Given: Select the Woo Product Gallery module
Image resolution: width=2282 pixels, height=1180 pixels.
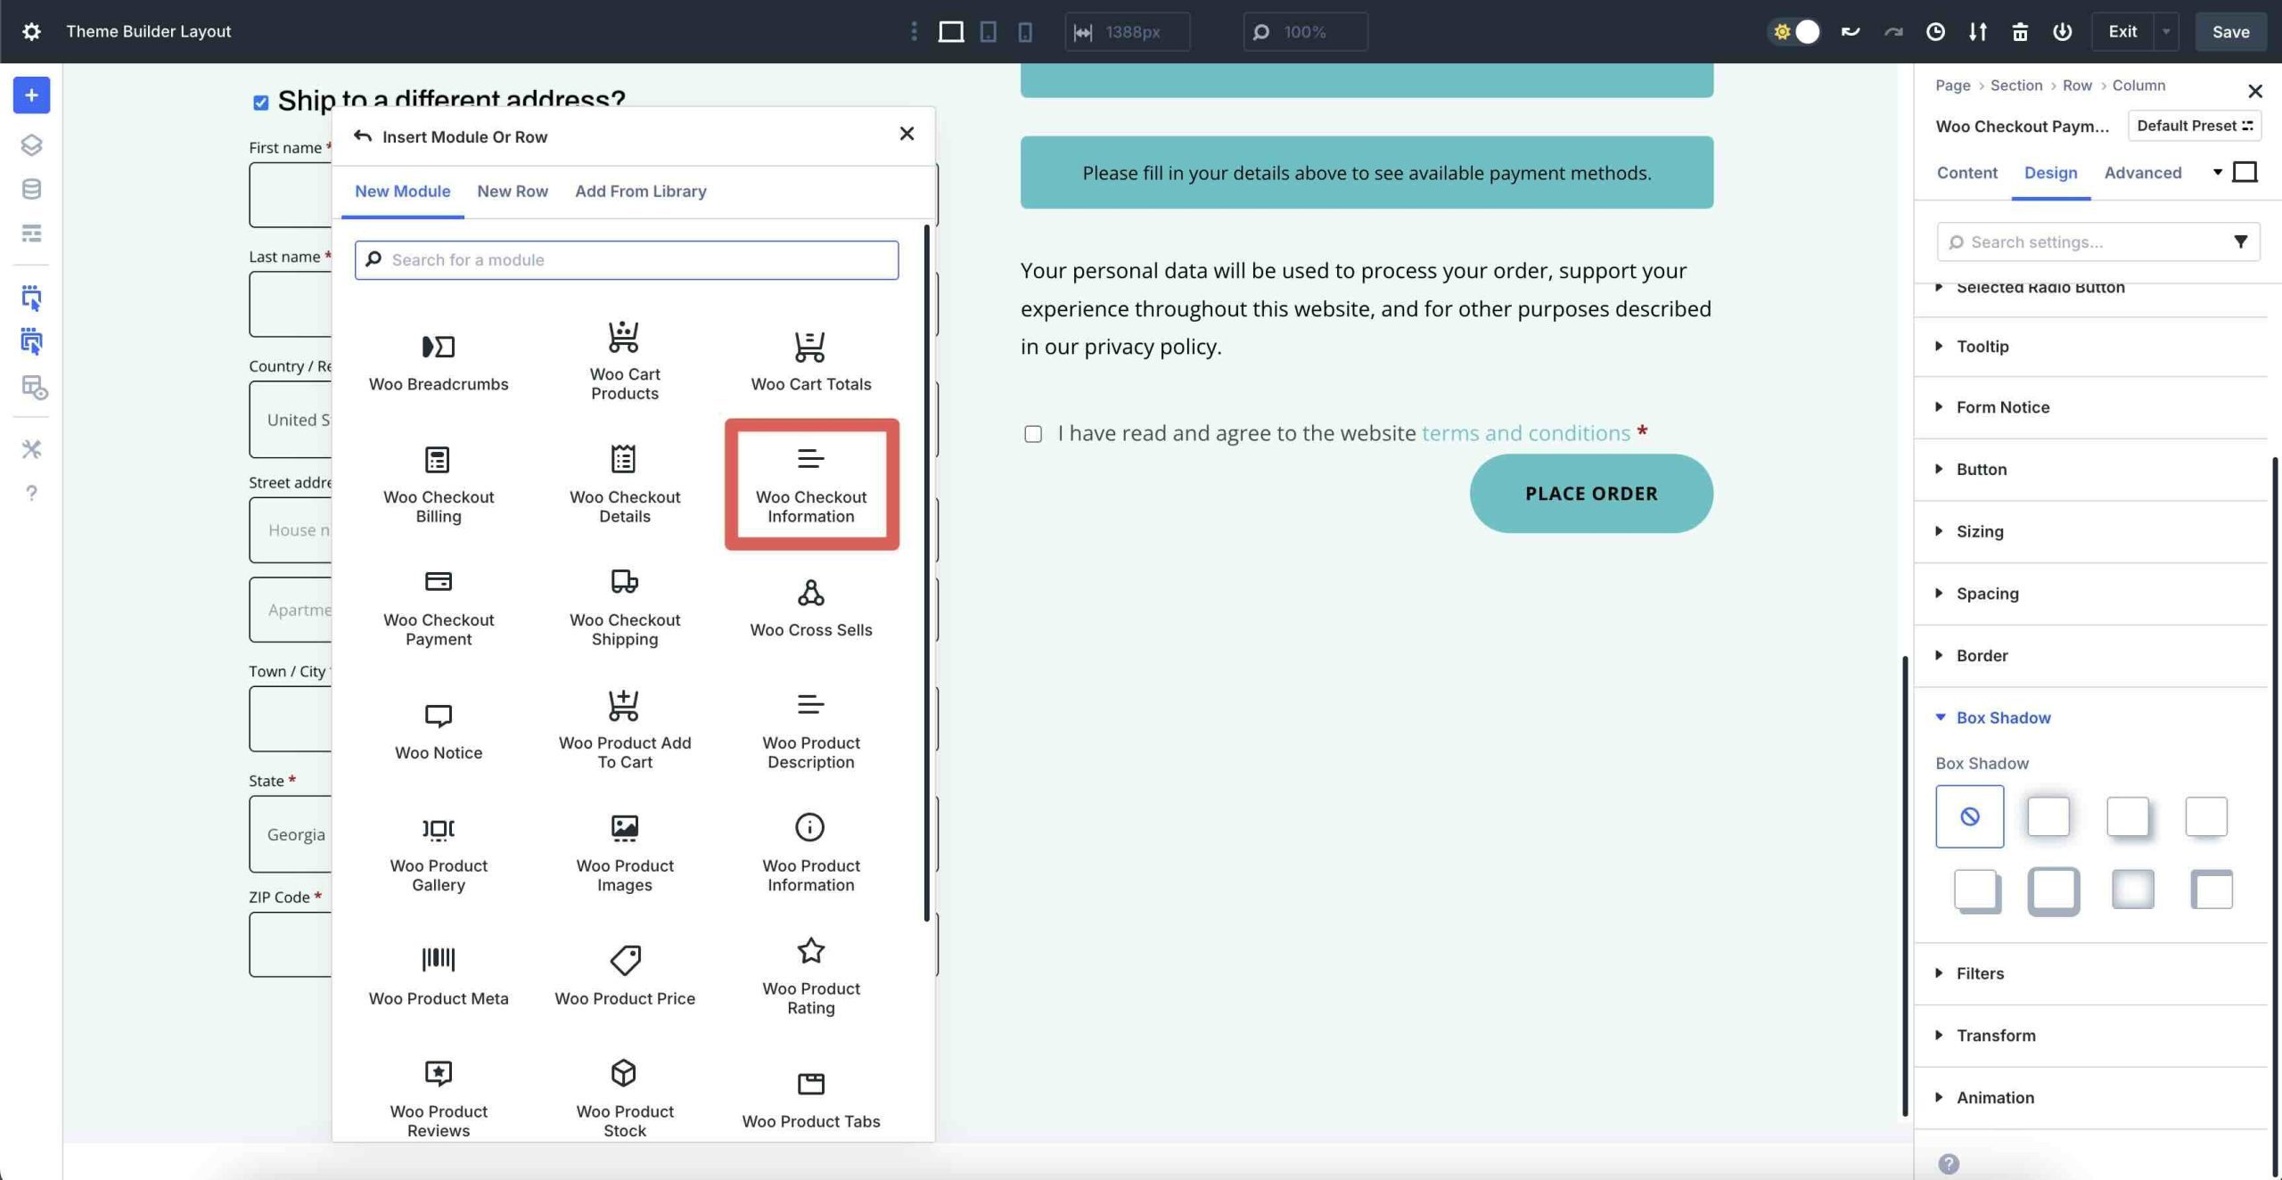Looking at the screenshot, I should click(439, 851).
